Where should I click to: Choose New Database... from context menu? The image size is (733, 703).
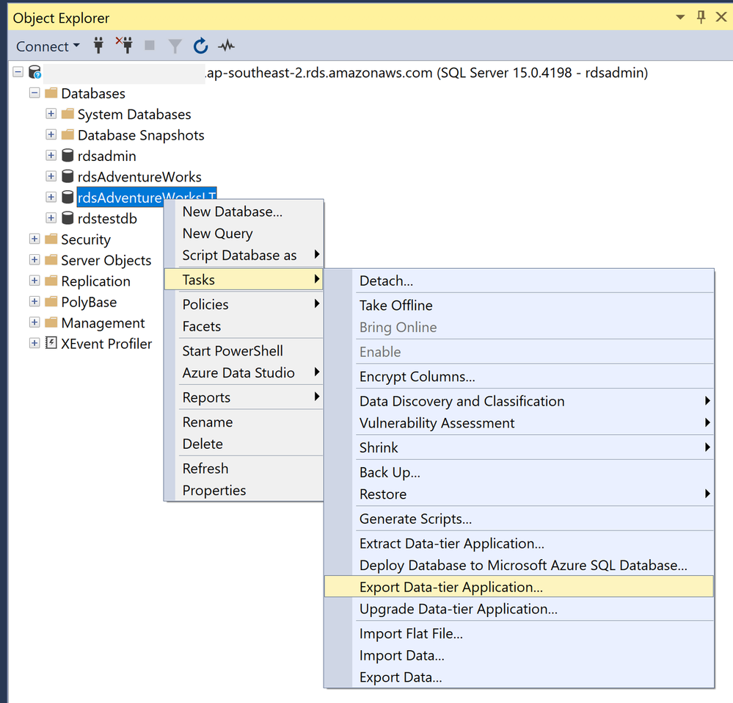(x=244, y=212)
